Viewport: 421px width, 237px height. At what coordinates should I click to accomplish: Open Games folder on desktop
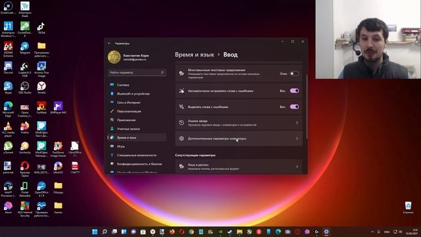pos(58,207)
